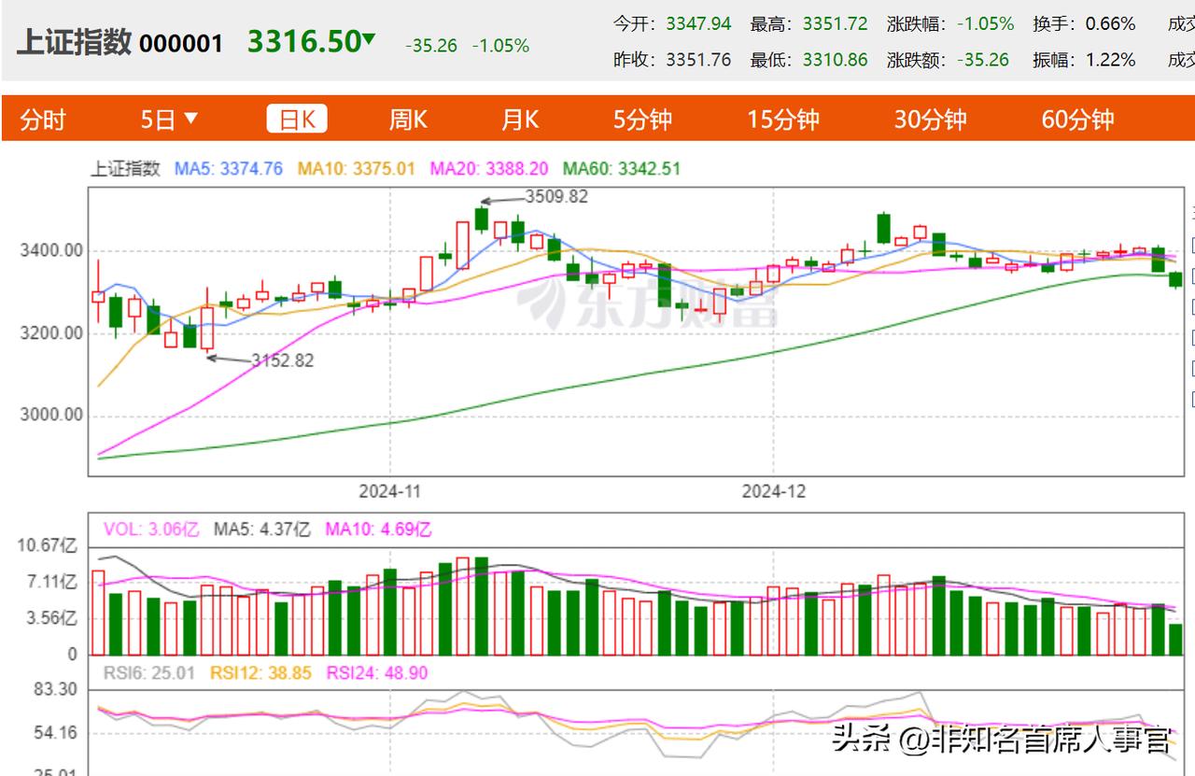The height and width of the screenshot is (776, 1195).
Task: Click the 3400.00 price axis label
Action: 51,250
